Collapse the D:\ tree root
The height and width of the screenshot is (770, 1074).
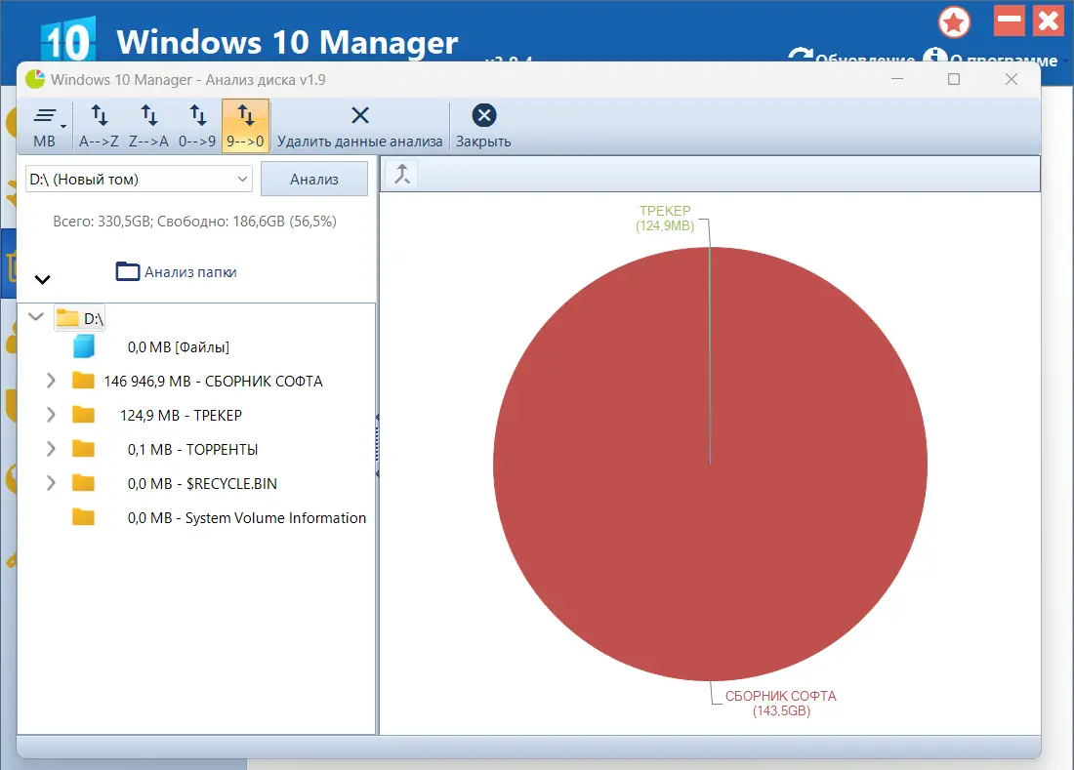tap(35, 317)
